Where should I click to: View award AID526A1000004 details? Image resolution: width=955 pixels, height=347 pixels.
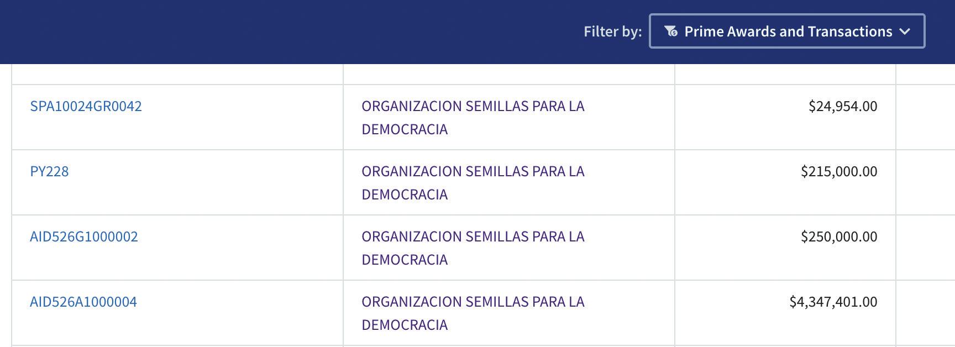click(83, 302)
